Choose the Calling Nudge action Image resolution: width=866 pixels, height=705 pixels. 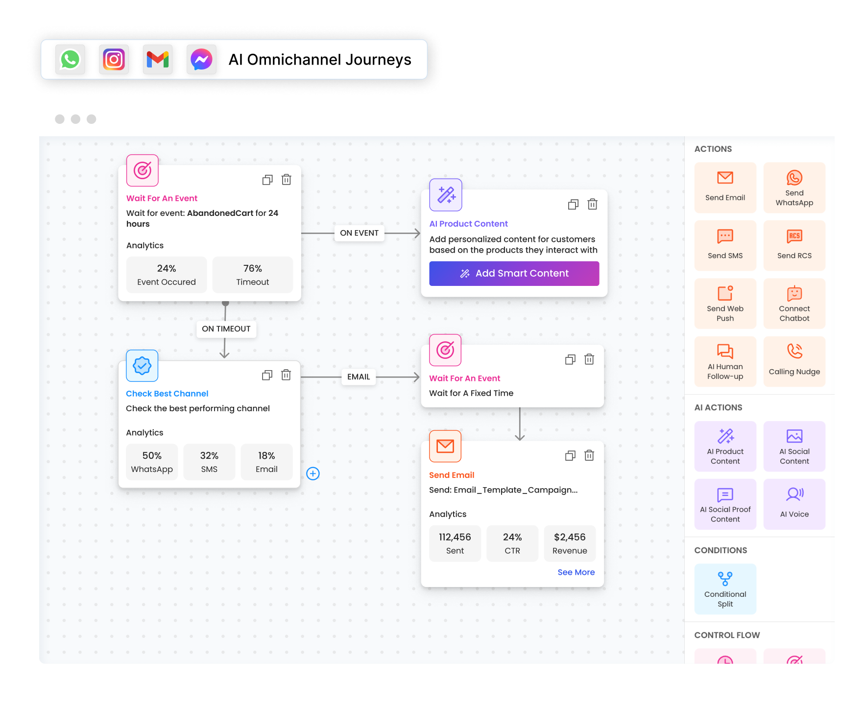(x=794, y=361)
